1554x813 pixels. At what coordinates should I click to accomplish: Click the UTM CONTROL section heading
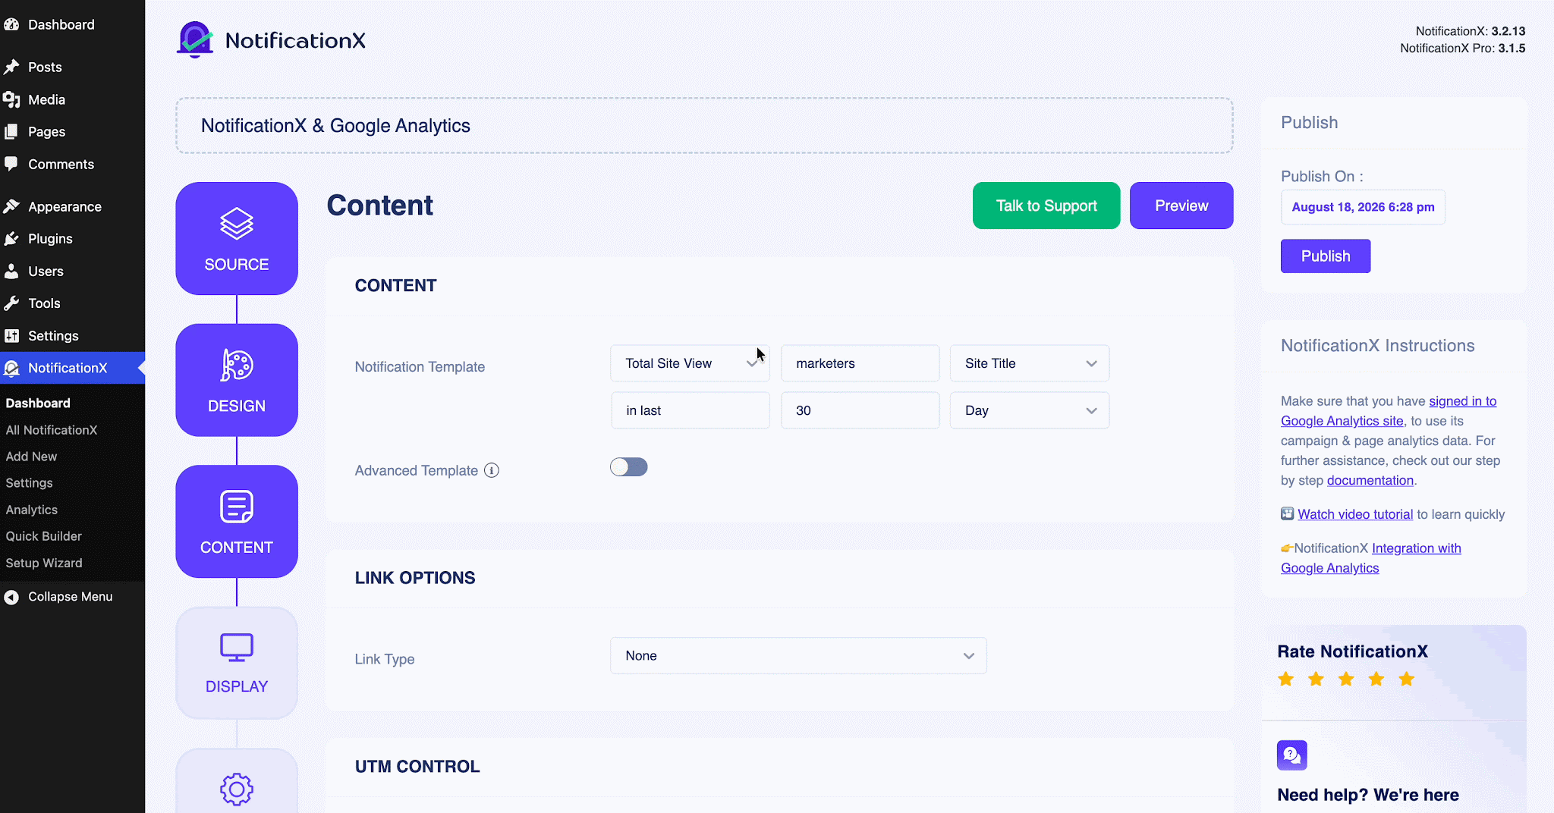[x=417, y=767]
